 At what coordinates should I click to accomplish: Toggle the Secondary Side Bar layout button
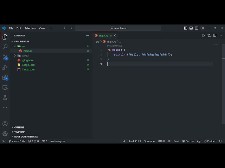(x=196, y=28)
